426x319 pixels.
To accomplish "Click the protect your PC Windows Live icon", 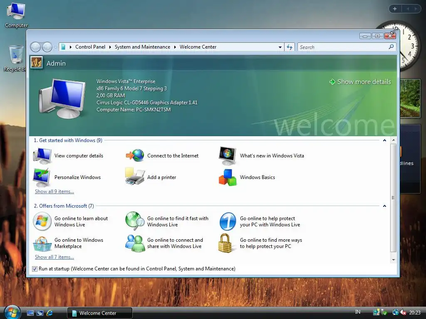I will pyautogui.click(x=228, y=221).
